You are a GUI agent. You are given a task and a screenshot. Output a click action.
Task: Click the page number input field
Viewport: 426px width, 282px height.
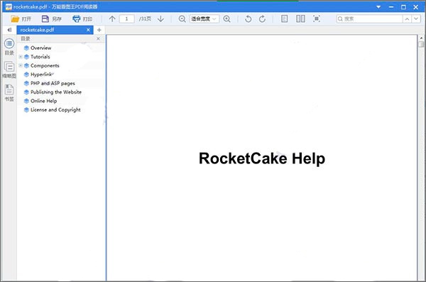(126, 18)
